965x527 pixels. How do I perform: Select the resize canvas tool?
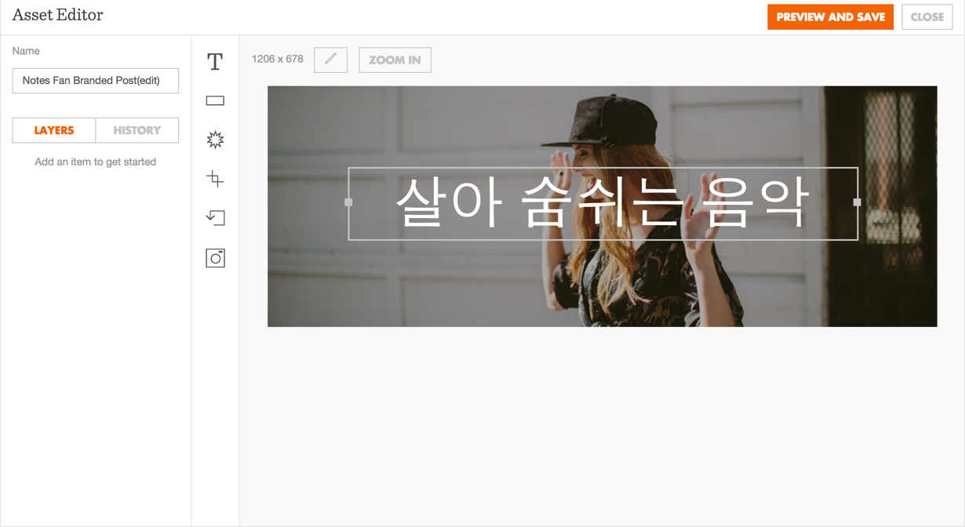tap(215, 217)
